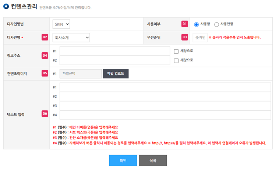Click the blue circle icon beside 컨텐츠관리
This screenshot has height=170, width=276.
(6, 7)
